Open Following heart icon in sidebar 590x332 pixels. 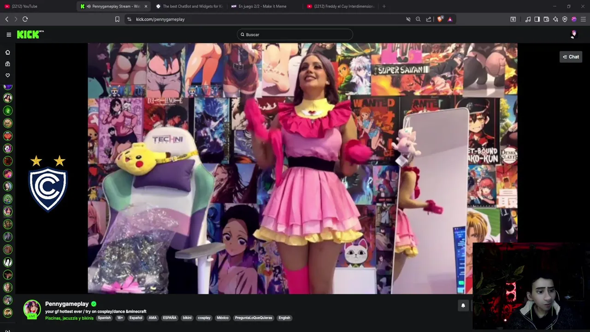coord(7,75)
